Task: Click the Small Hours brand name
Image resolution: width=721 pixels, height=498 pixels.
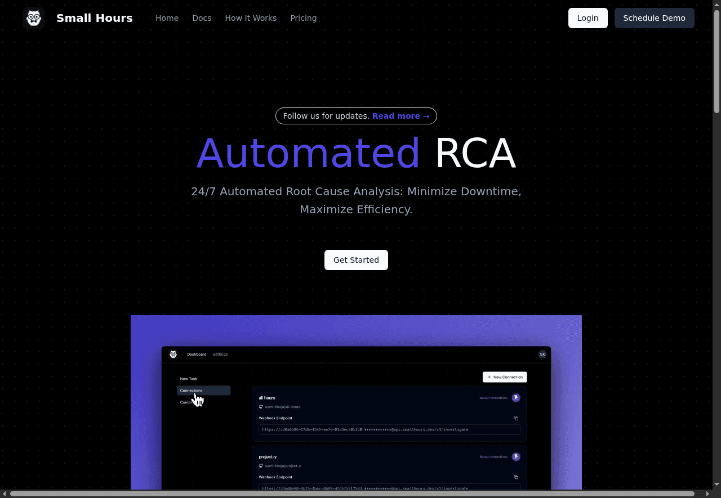Action: click(95, 18)
